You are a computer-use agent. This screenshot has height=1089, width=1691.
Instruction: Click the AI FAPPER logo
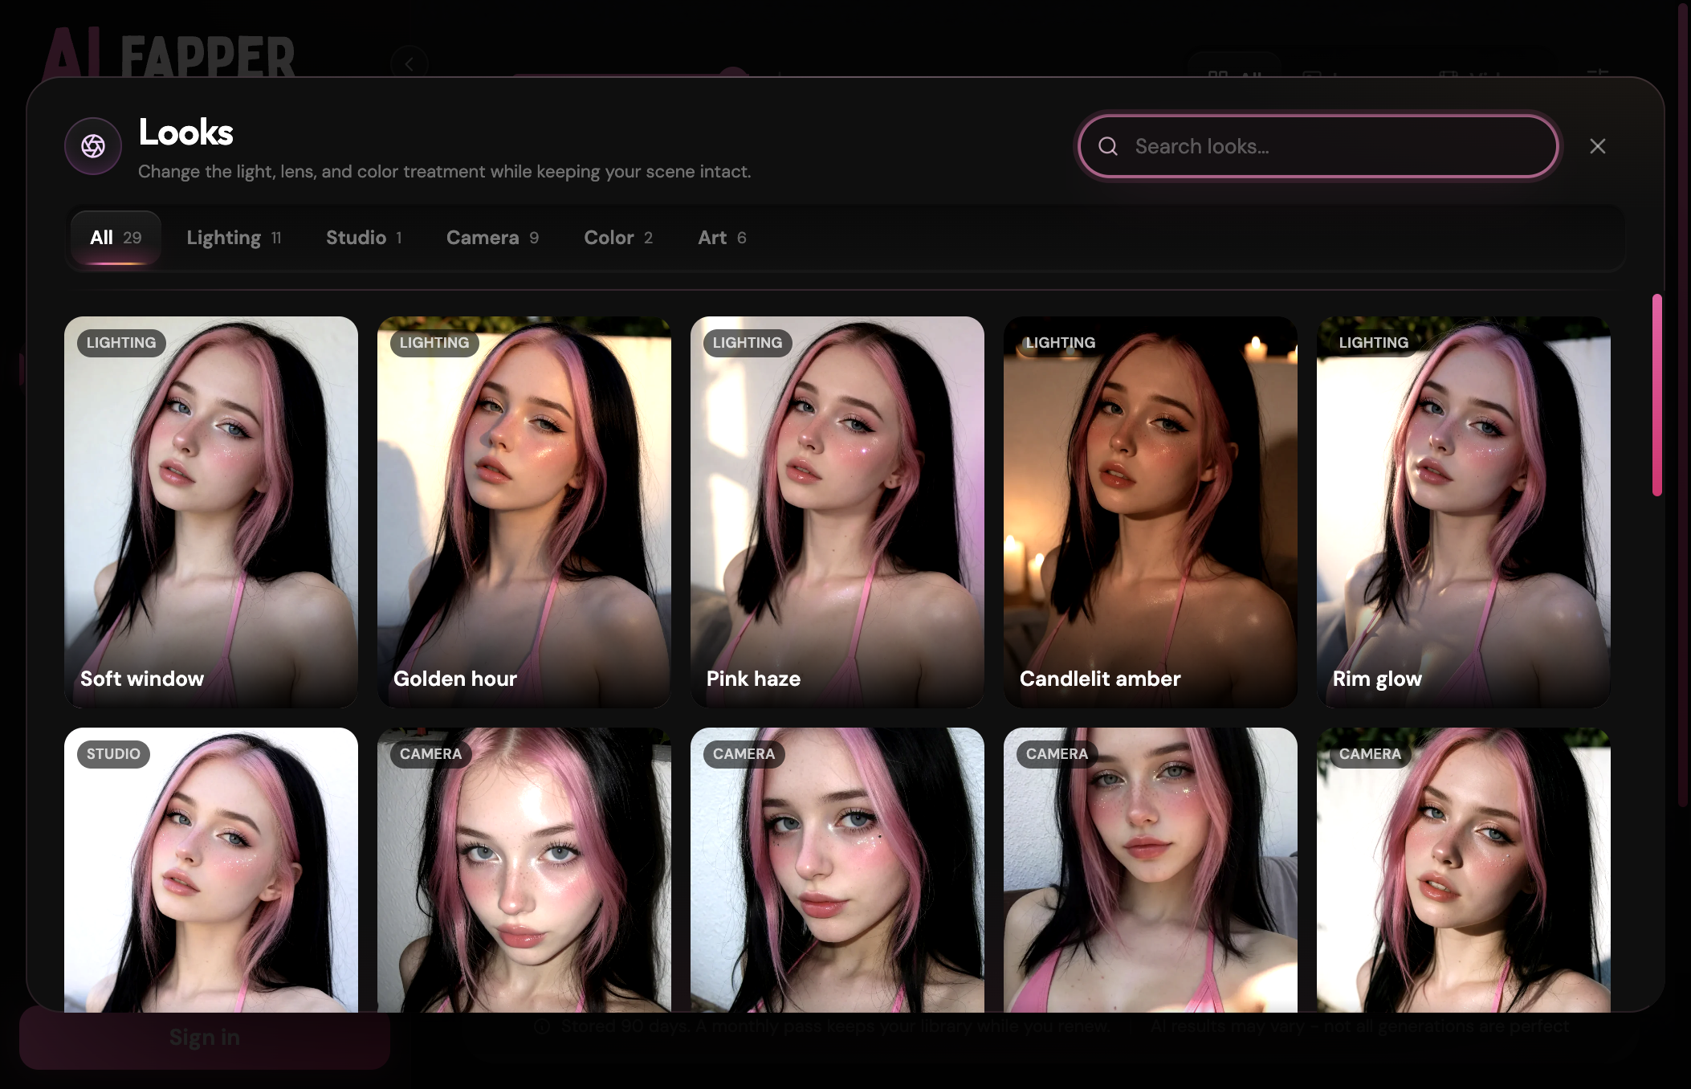click(169, 53)
